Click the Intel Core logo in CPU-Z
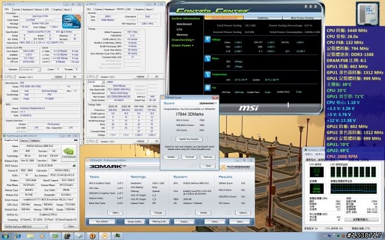This screenshot has width=385, height=240. coord(71,22)
